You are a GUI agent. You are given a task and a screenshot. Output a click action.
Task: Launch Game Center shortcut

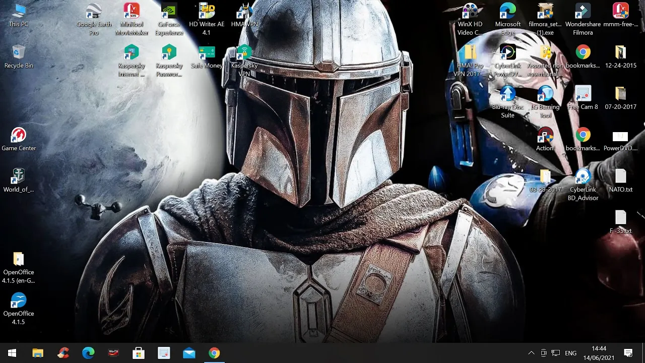coord(19,139)
